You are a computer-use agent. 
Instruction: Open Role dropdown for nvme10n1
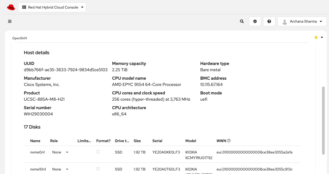coord(60,169)
